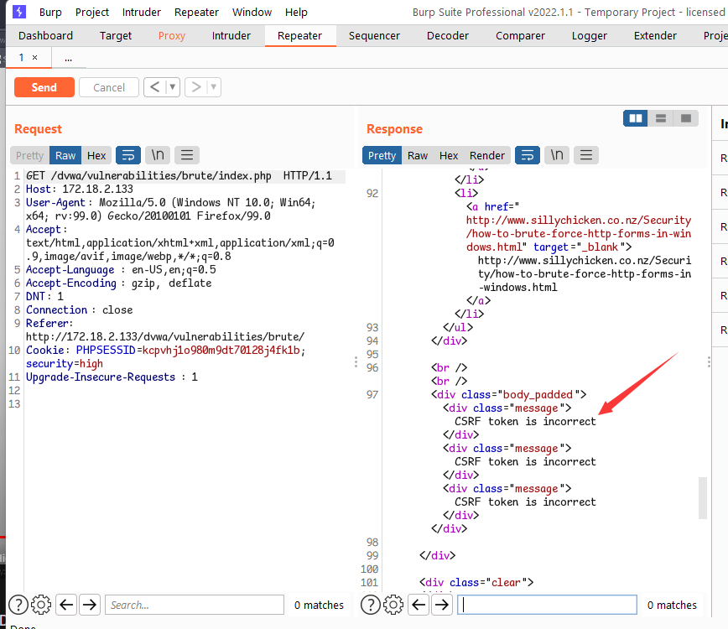The height and width of the screenshot is (629, 728).
Task: Open the Burp menu
Action: 50,12
